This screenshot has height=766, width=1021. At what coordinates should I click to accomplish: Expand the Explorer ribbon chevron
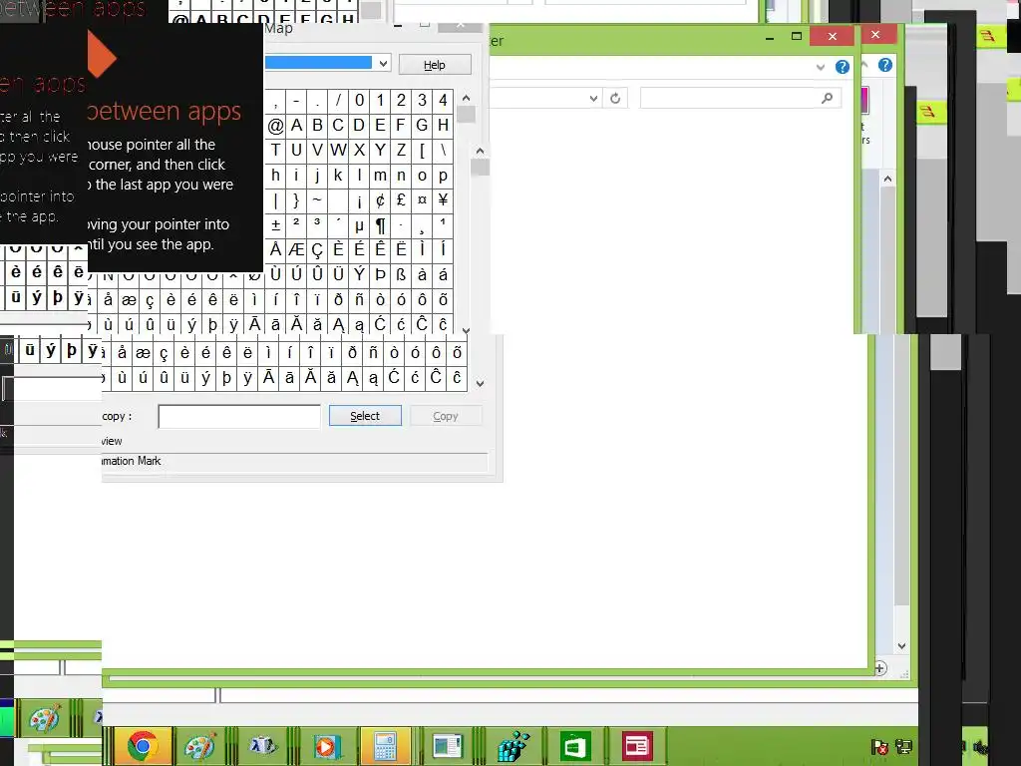tap(821, 67)
